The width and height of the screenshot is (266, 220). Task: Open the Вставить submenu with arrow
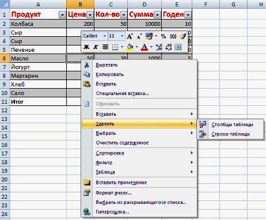pyautogui.click(x=139, y=114)
